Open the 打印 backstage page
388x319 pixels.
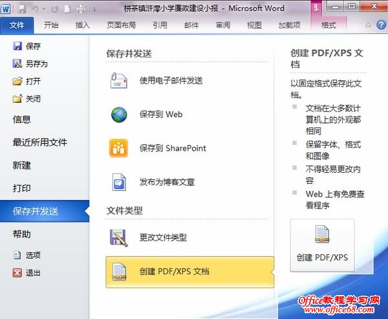[x=22, y=188]
